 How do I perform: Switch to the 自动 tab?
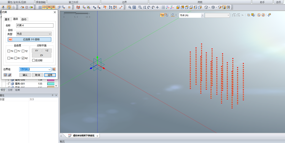24,19
